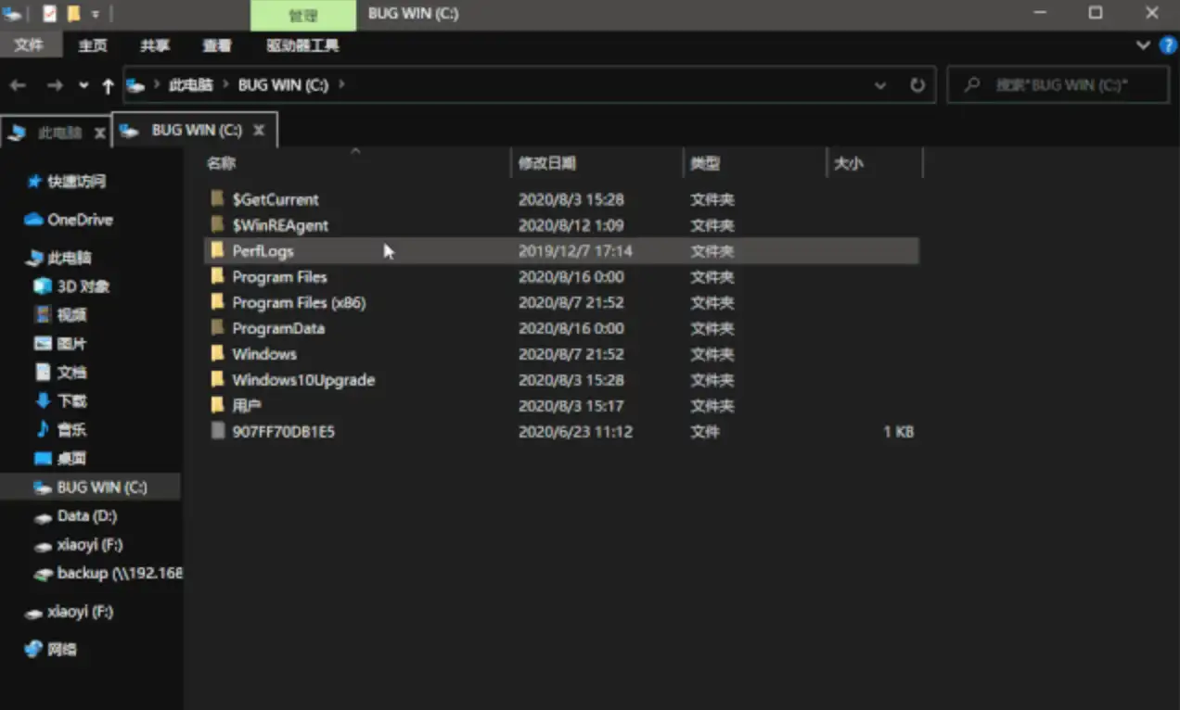This screenshot has height=710, width=1180.
Task: Switch to the 查看 ribbon tab
Action: point(217,45)
